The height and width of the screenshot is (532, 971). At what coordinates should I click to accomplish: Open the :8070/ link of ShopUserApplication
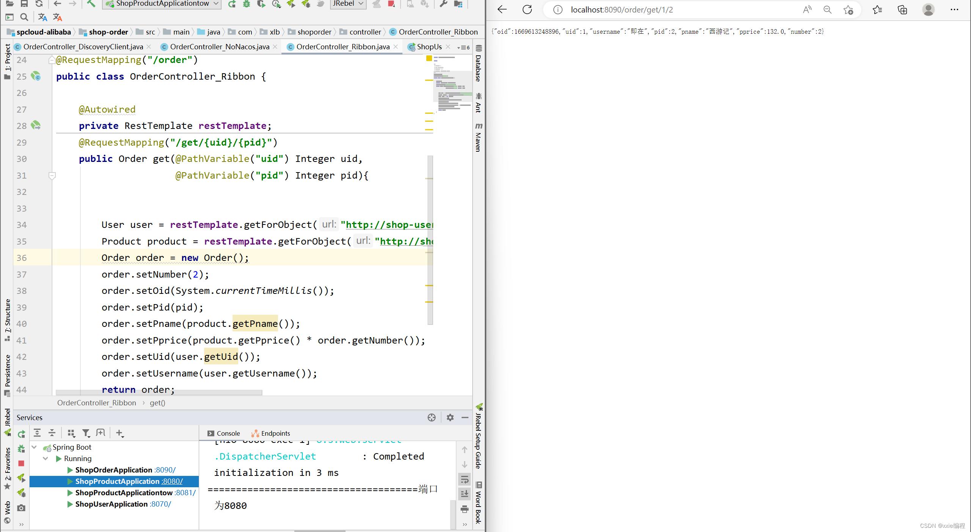tap(160, 504)
